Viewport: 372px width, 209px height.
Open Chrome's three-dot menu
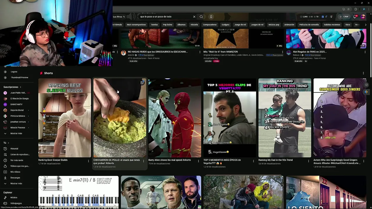coord(369,9)
